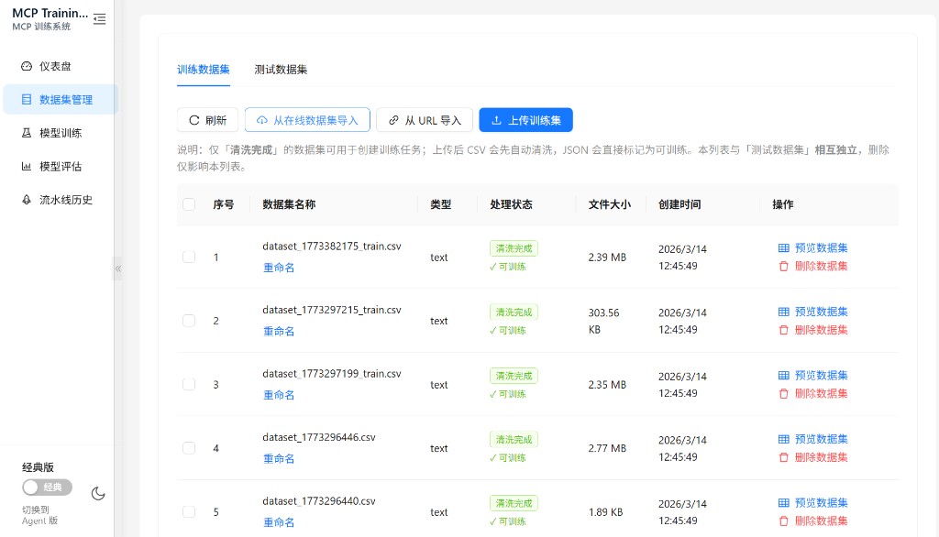Click 预览数据集 for dataset_1773296440.csv
This screenshot has height=537, width=939.
point(812,503)
